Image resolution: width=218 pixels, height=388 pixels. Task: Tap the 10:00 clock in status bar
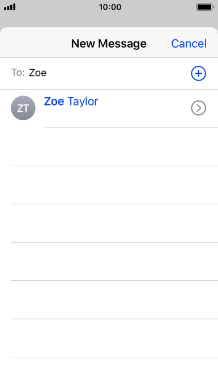point(110,7)
